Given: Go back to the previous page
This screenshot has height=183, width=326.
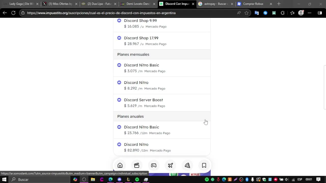Looking at the screenshot, I should [5, 13].
